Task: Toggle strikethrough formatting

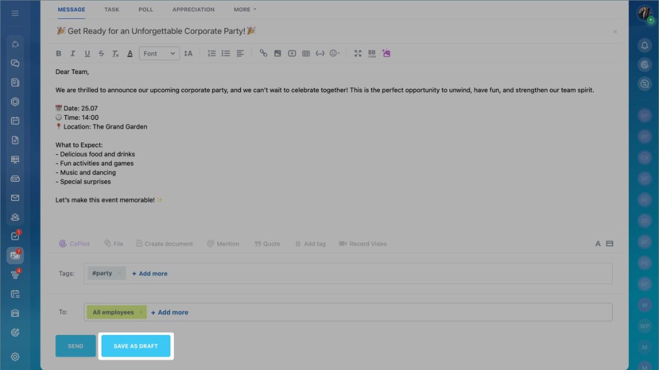Action: [102, 53]
